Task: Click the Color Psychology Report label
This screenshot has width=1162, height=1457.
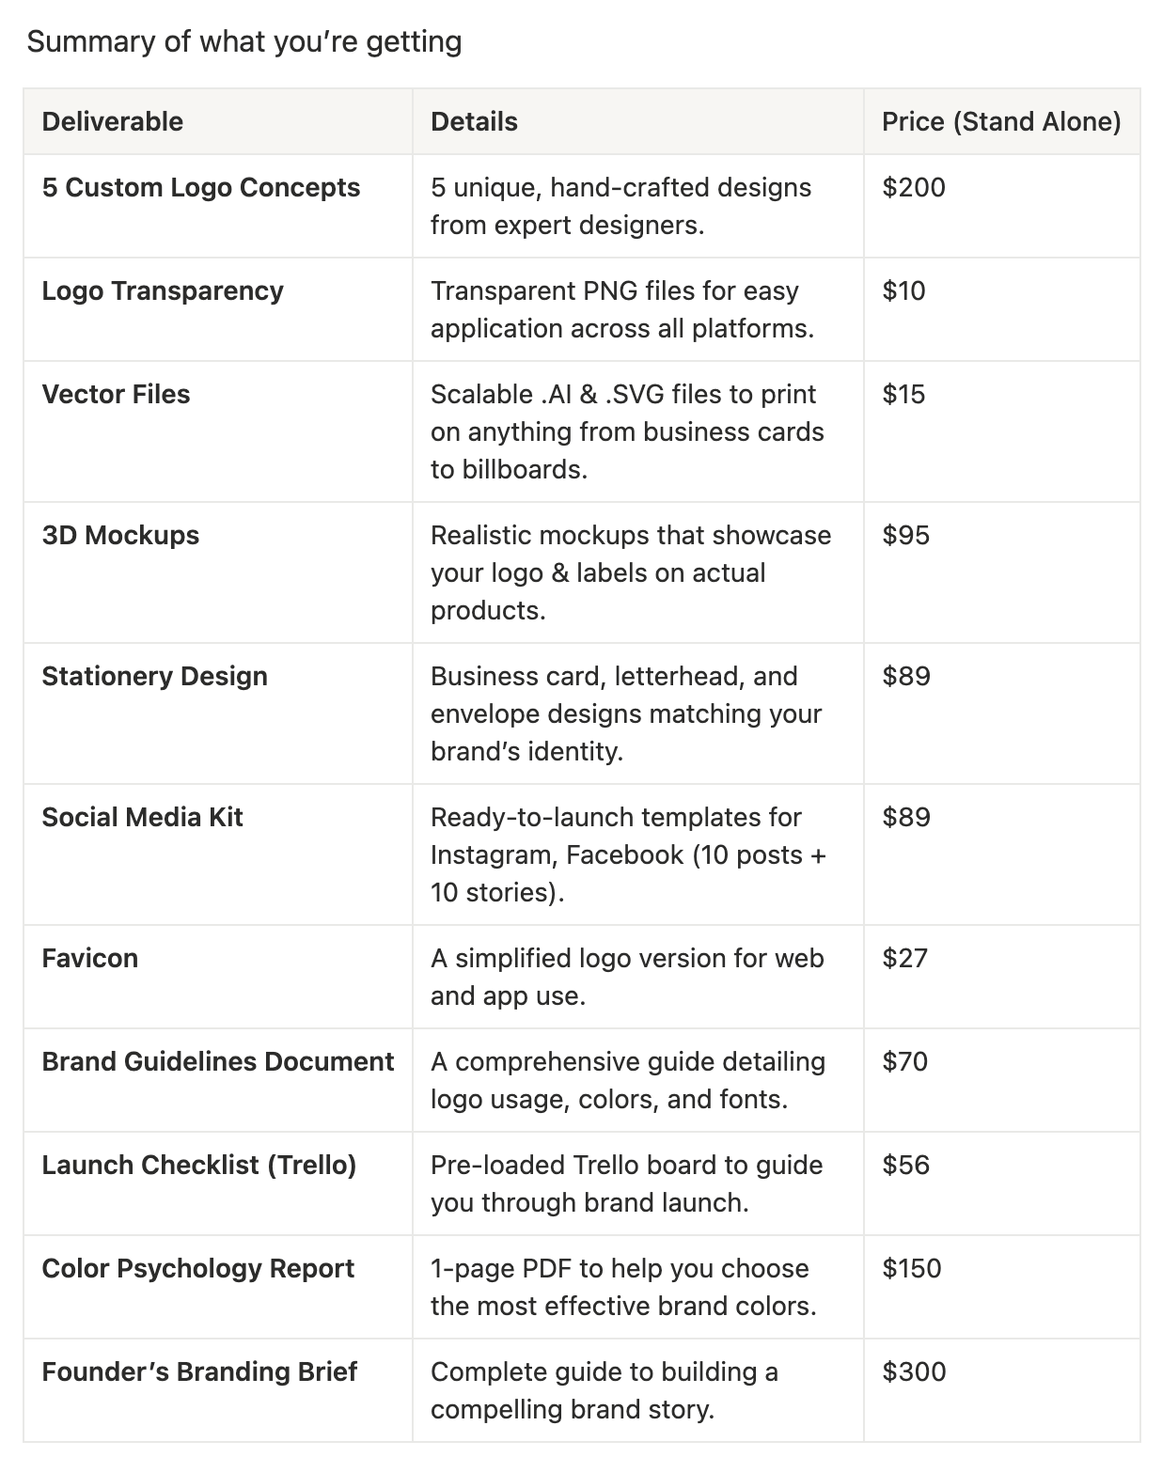Action: (198, 1269)
